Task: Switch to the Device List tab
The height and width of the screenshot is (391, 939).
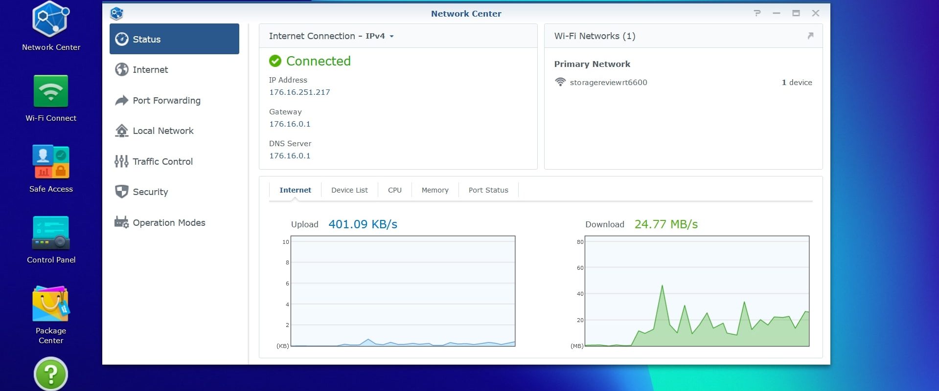Action: click(349, 190)
